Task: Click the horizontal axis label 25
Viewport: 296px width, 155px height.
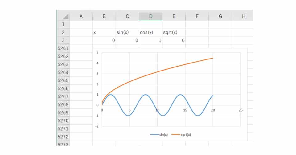Action: click(x=240, y=110)
